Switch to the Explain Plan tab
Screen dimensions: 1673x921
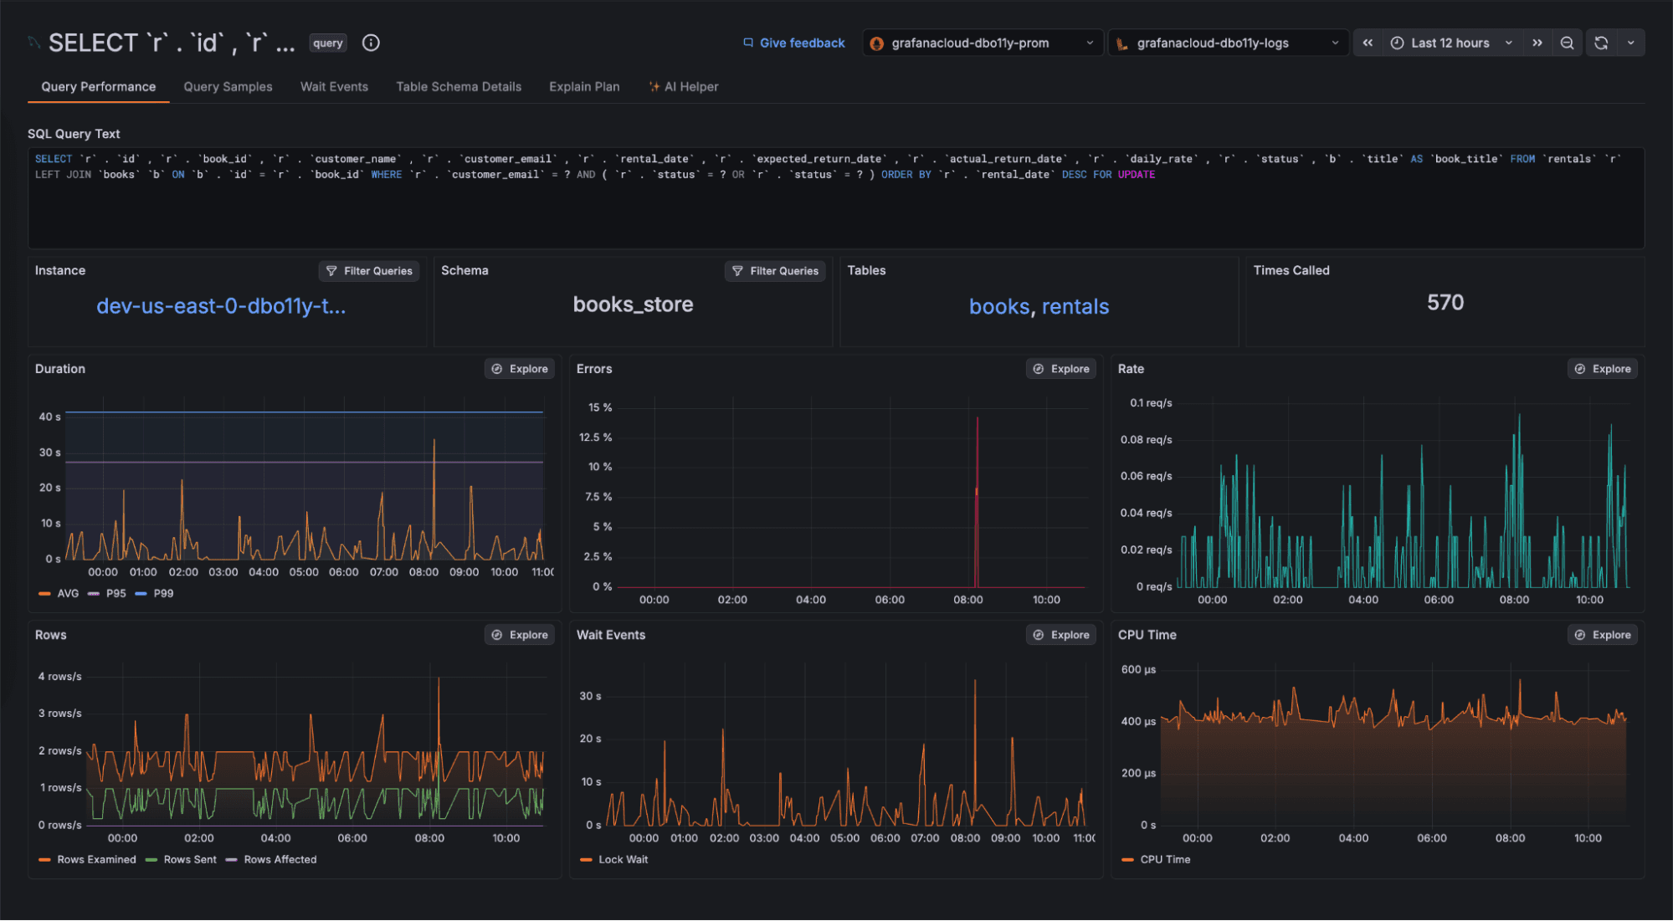coord(584,86)
